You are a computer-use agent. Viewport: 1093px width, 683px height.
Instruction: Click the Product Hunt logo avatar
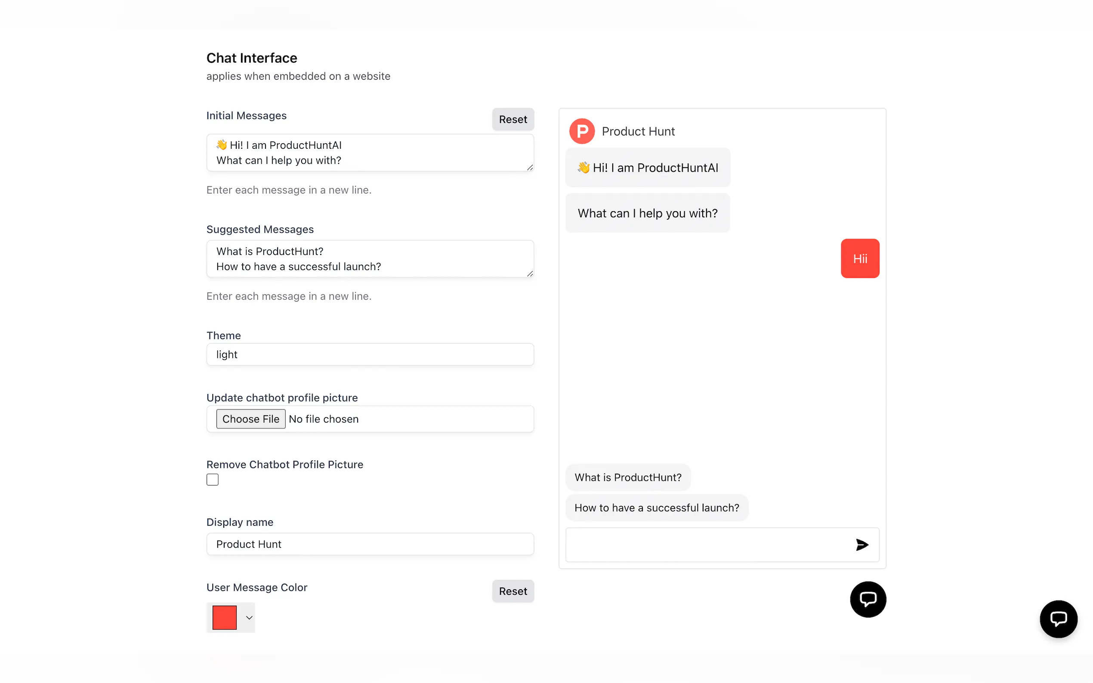581,132
